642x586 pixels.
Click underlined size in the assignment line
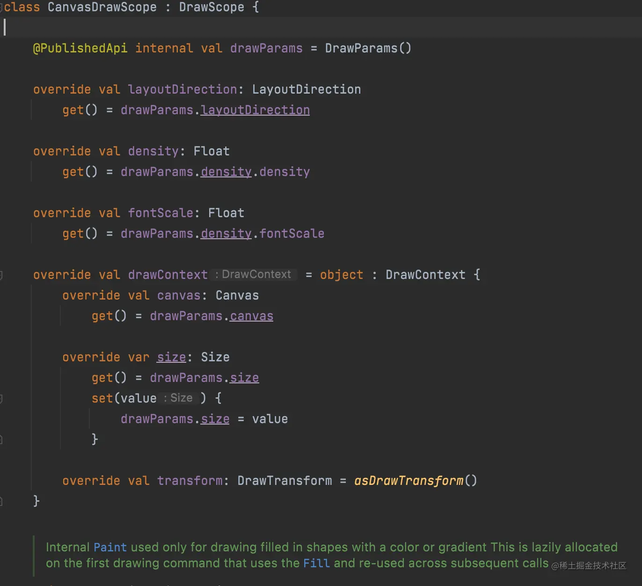pos(215,419)
